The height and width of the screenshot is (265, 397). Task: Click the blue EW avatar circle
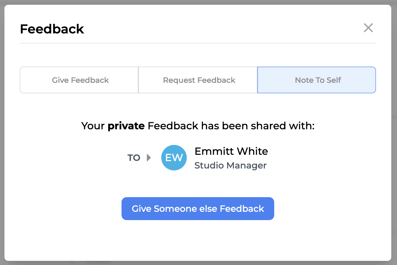coord(174,158)
